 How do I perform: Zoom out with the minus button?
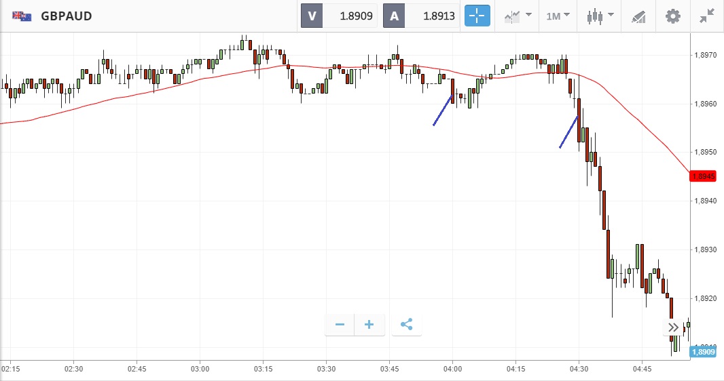coord(340,325)
